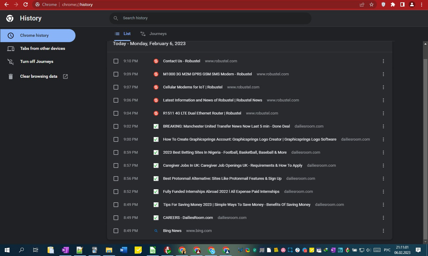This screenshot has width=428, height=256.
Task: Click the external link icon beside Clear browsing data
Action: click(x=65, y=77)
